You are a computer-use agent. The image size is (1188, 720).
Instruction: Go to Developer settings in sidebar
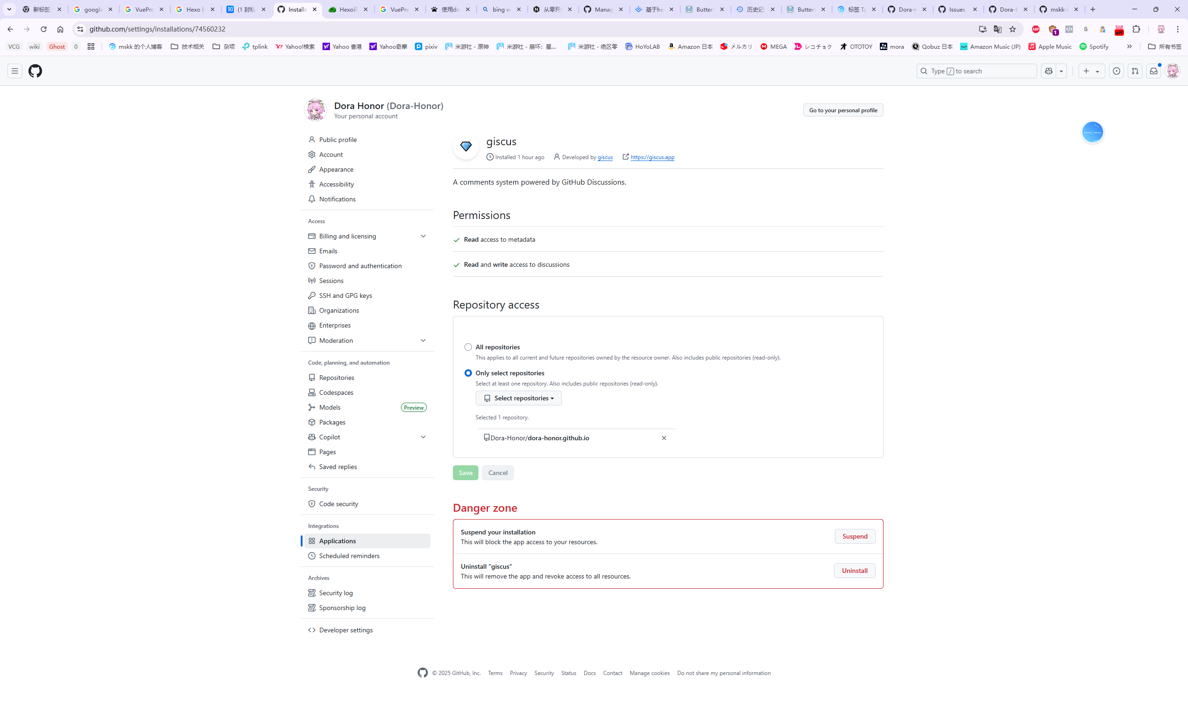(x=345, y=630)
